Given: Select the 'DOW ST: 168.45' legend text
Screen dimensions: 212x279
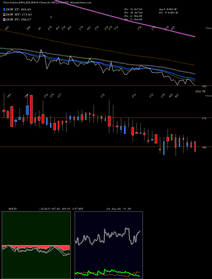Looking at the screenshot, I should tap(19, 9).
